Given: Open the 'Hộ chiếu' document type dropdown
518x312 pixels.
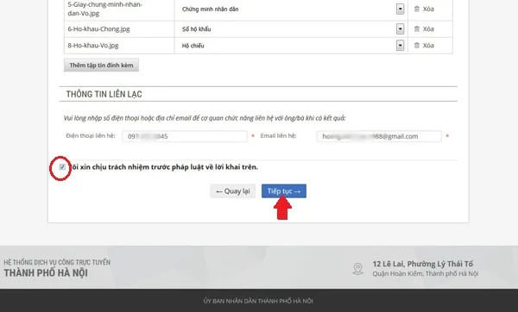Looking at the screenshot, I should click(400, 45).
